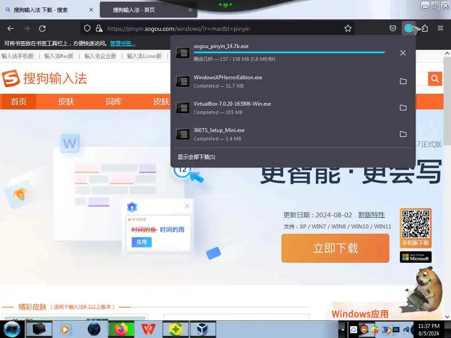Cancel the sogou_pinyin_14.7b.exe download

click(x=403, y=53)
